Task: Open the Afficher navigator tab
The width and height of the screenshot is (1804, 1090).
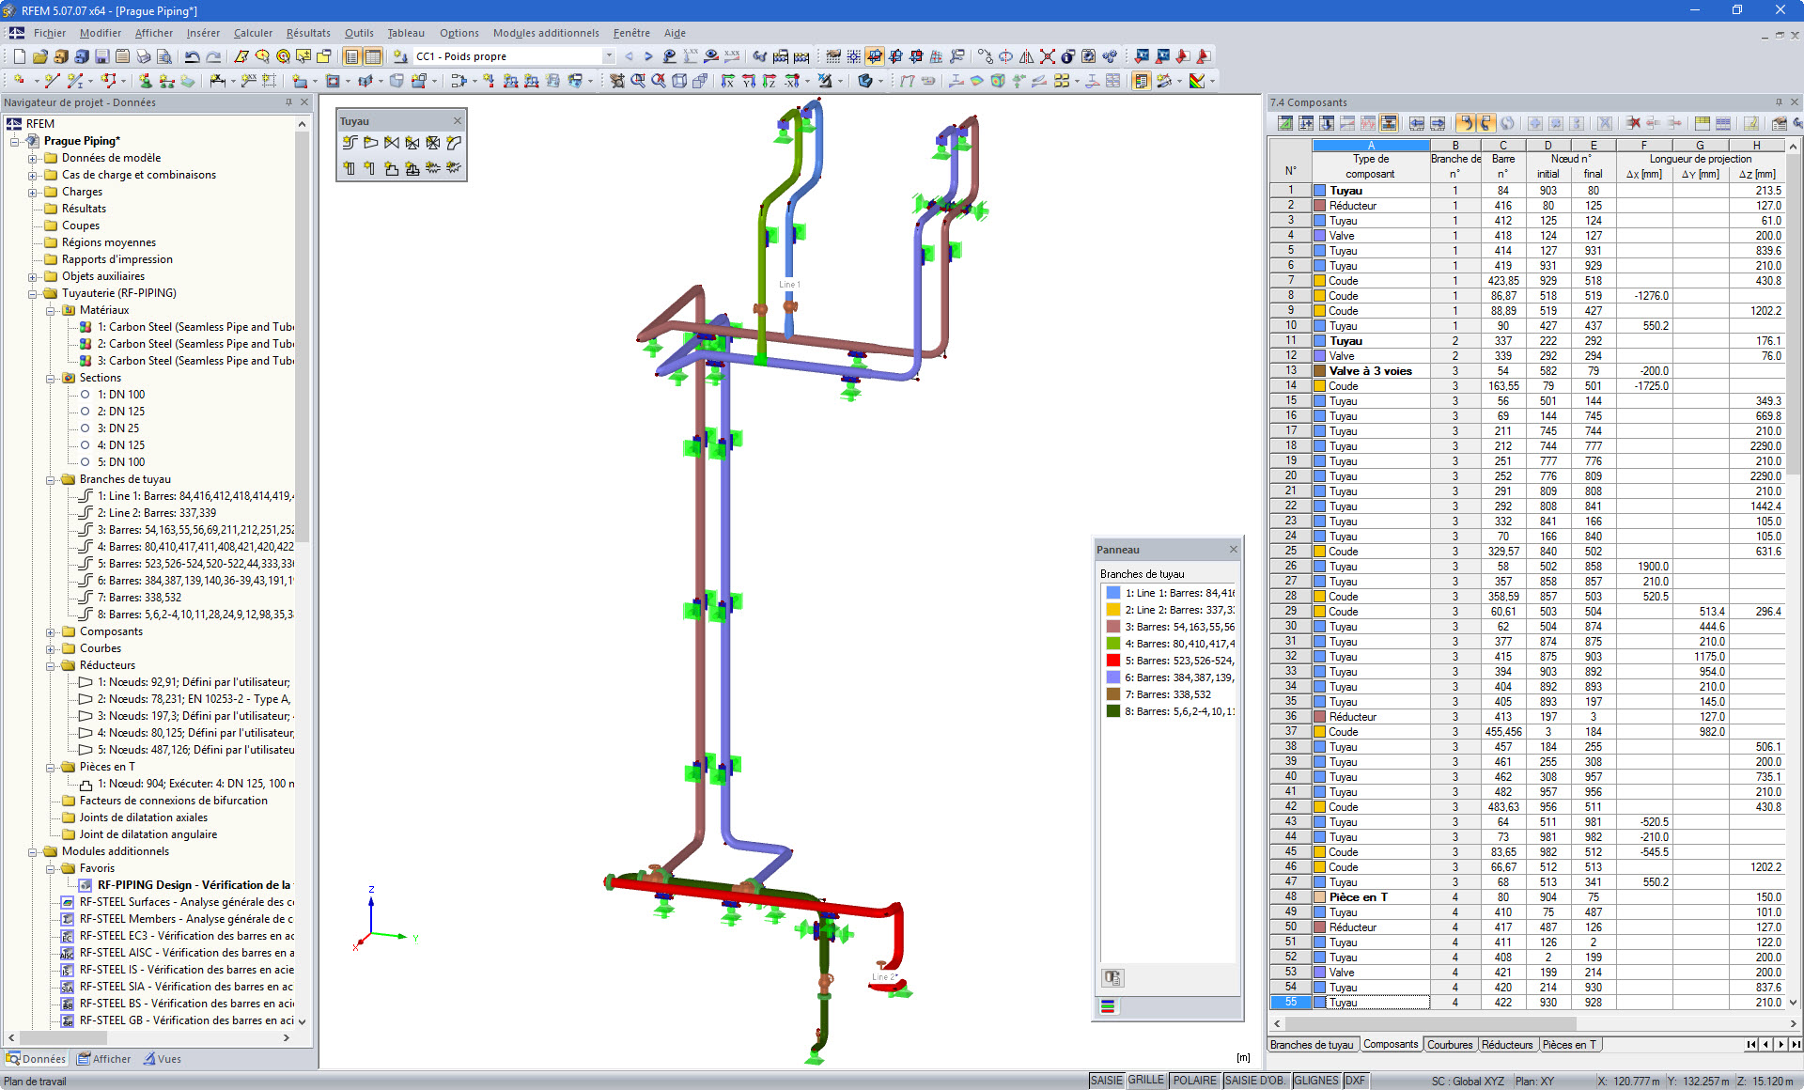Action: coord(104,1059)
